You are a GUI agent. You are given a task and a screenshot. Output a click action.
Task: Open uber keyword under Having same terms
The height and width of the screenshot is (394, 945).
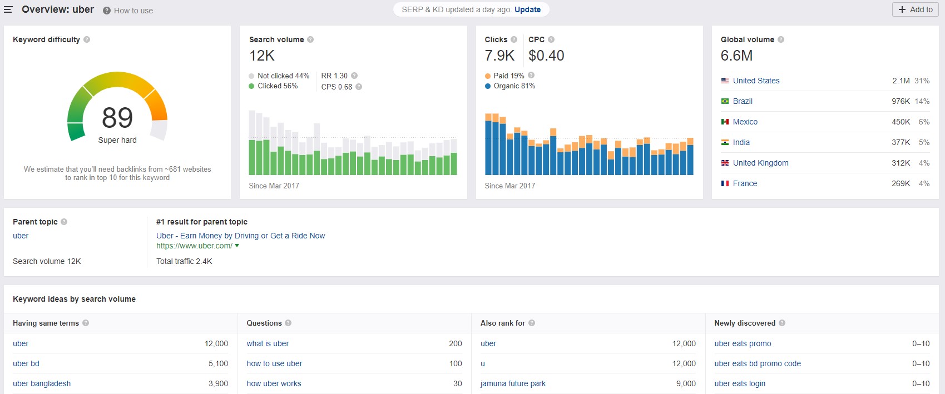pos(21,343)
